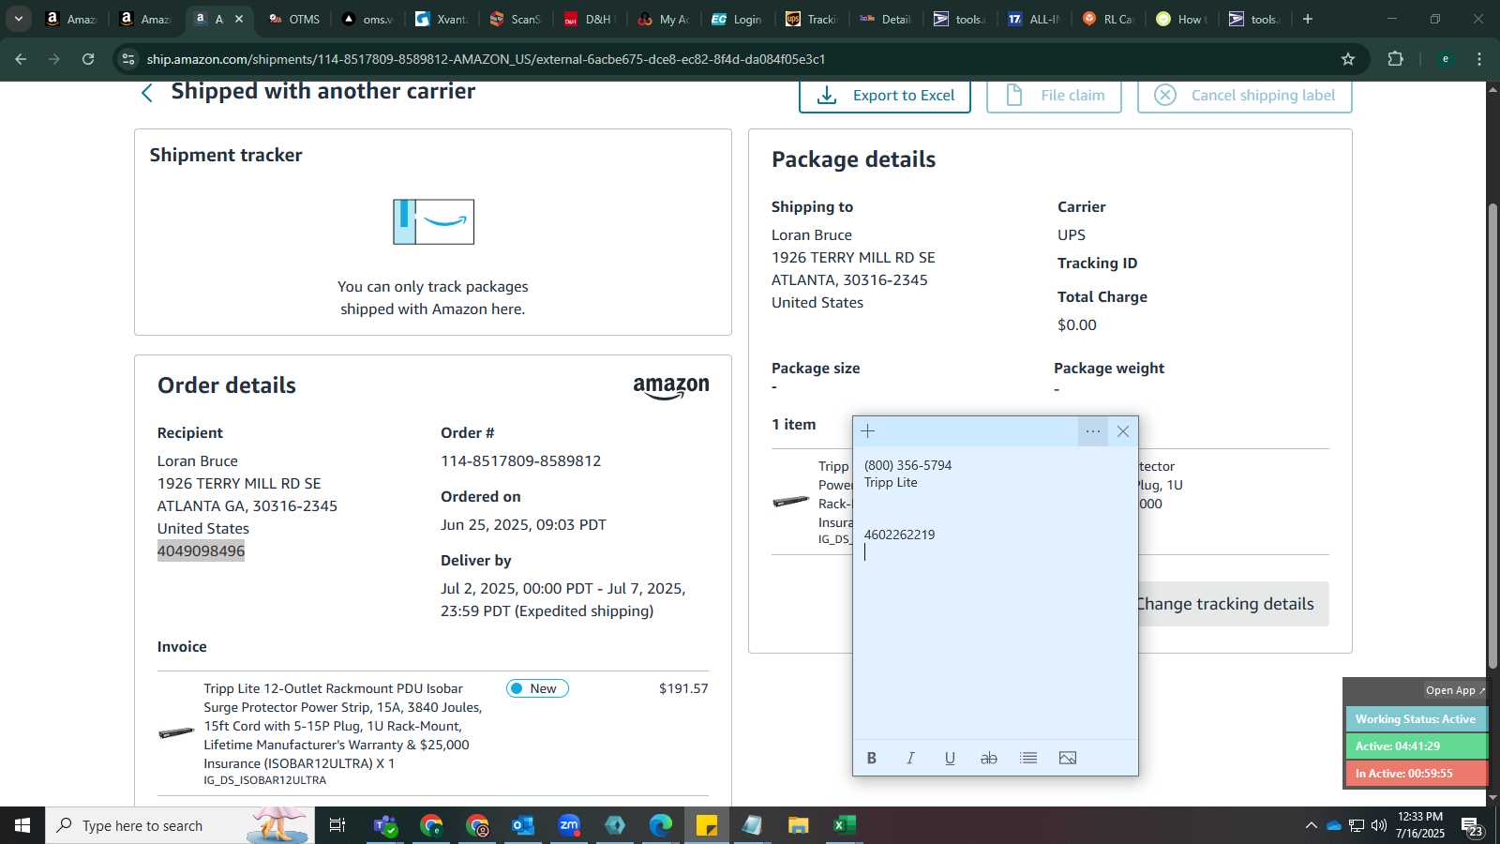The width and height of the screenshot is (1500, 844).
Task: Open Zoom from taskbar
Action: coord(569,825)
